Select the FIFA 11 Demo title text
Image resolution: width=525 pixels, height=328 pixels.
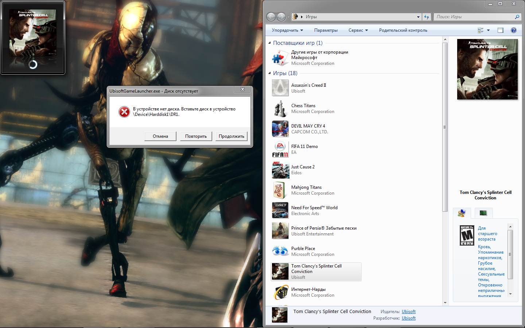[304, 147]
